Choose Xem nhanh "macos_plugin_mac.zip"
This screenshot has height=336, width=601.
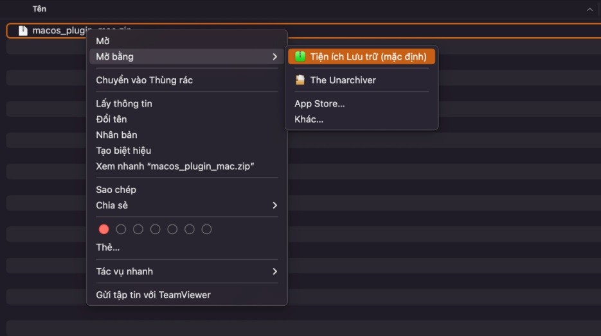[x=187, y=166]
